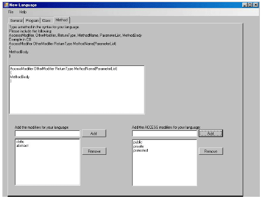Switch to the General tab
The image size is (262, 200).
16,21
